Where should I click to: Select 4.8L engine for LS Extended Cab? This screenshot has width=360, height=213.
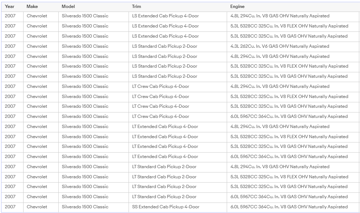pos(280,16)
